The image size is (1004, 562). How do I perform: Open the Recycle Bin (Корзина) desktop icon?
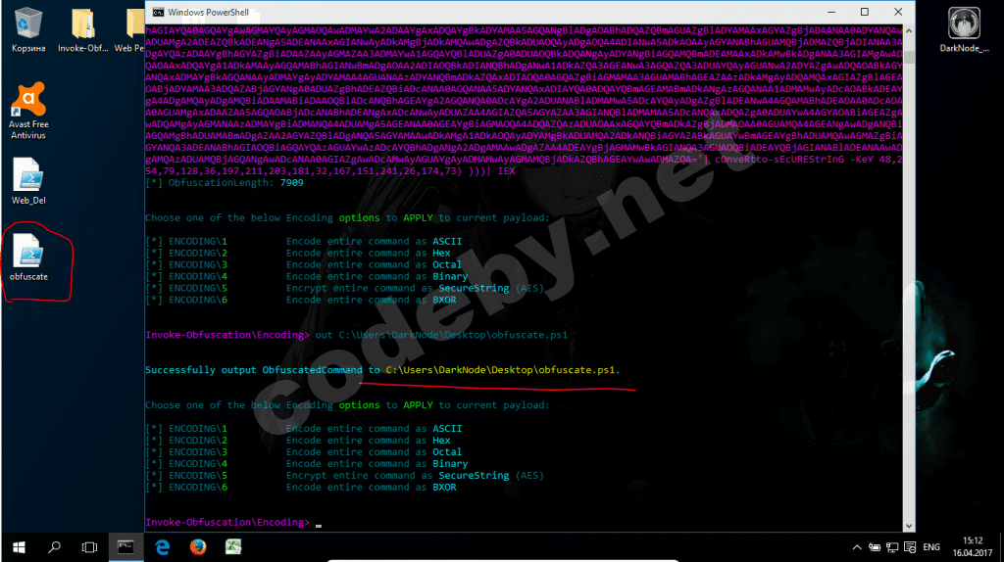coord(28,28)
